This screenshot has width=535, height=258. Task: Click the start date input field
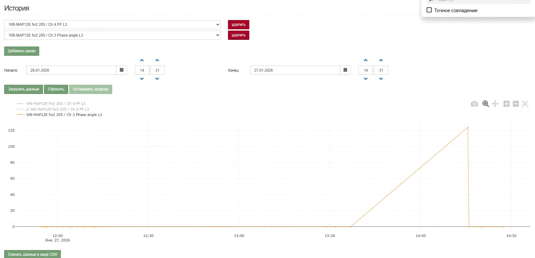click(71, 70)
